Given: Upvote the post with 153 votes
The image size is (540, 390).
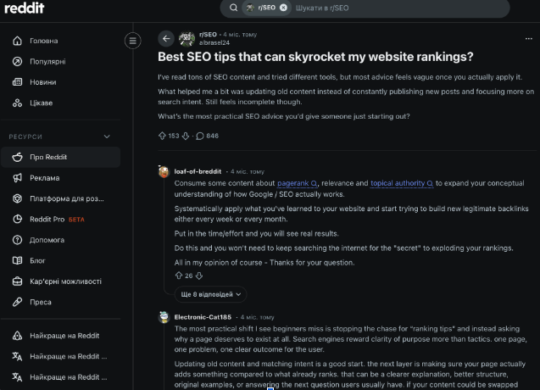Looking at the screenshot, I should pyautogui.click(x=162, y=136).
